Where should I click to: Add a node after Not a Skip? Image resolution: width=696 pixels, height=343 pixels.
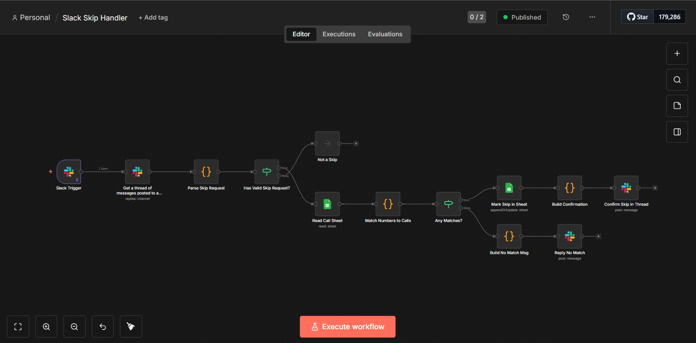(x=356, y=144)
